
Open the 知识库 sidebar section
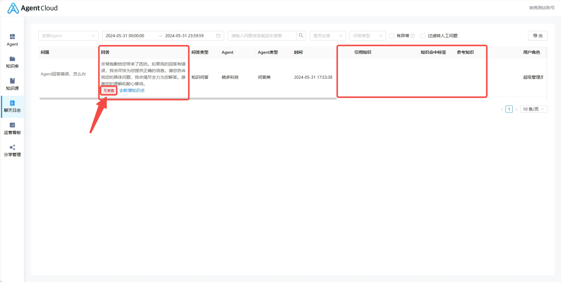point(12,62)
